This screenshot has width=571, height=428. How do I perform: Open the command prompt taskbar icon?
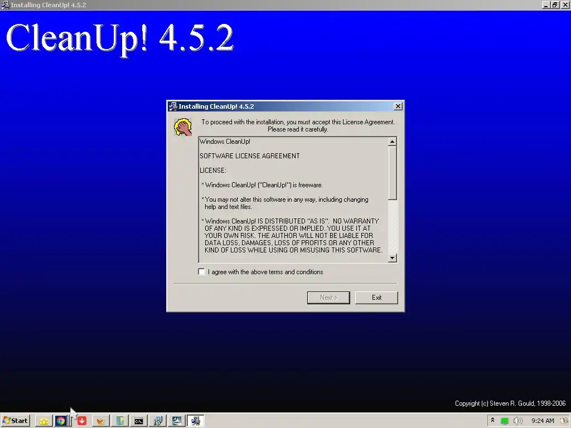coord(138,421)
